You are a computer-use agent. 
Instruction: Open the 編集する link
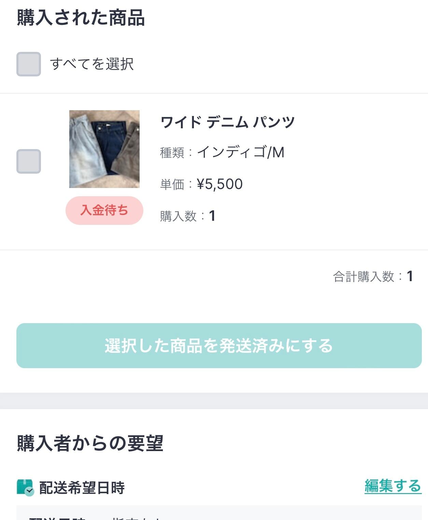pos(393,486)
